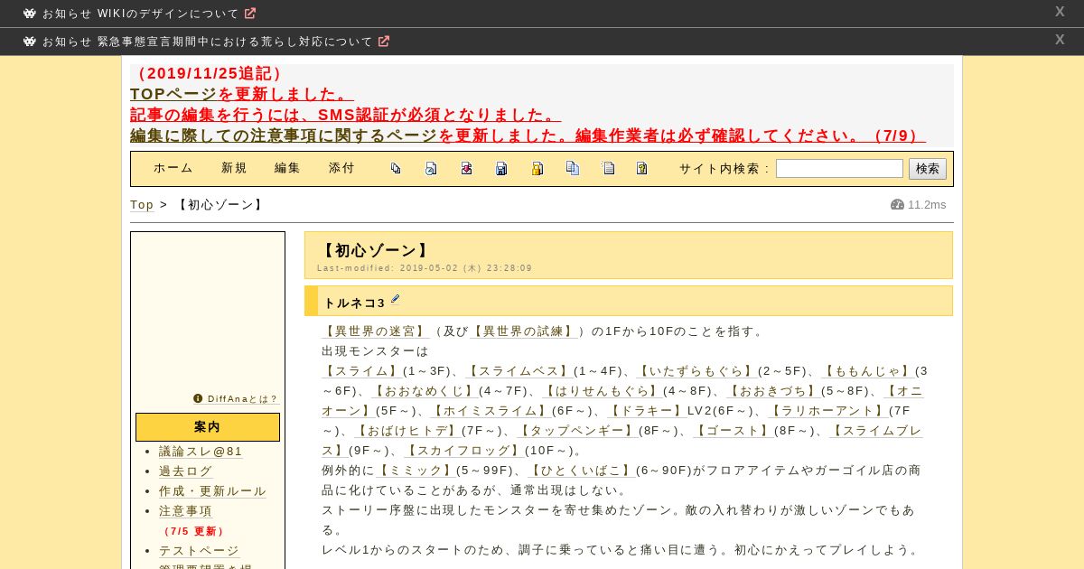Viewport: 1084px width, 569px height.
Task: Click the トルネコ3 section heading
Action: click(354, 303)
